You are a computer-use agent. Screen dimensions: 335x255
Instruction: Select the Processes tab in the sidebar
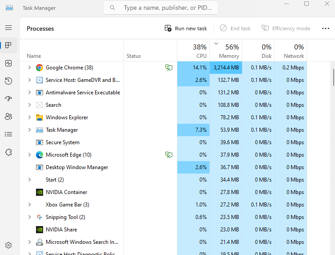[x=8, y=45]
